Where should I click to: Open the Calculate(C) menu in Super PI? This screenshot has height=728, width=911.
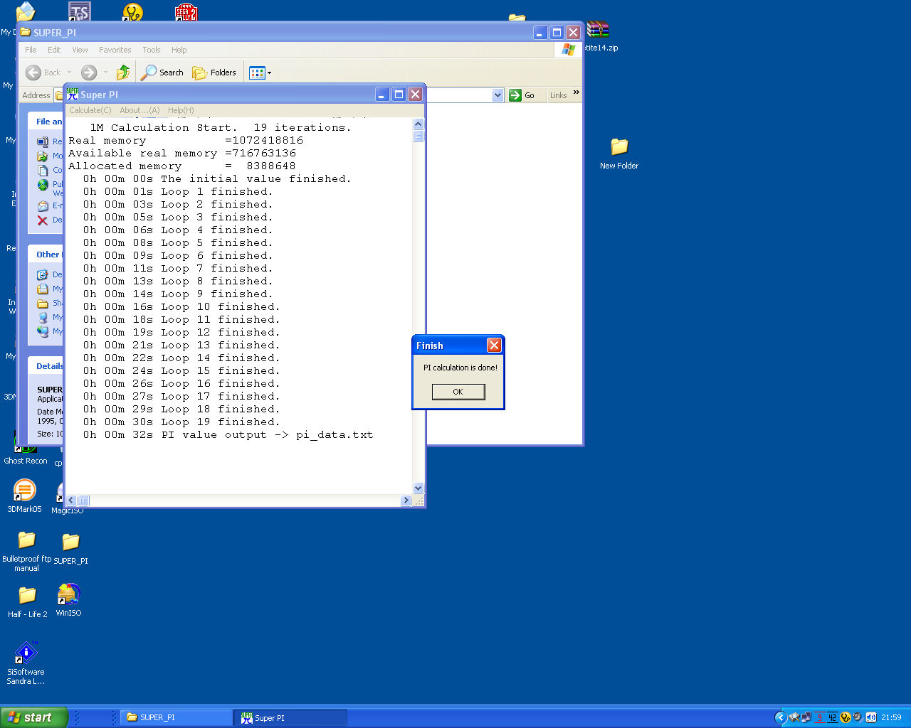90,110
